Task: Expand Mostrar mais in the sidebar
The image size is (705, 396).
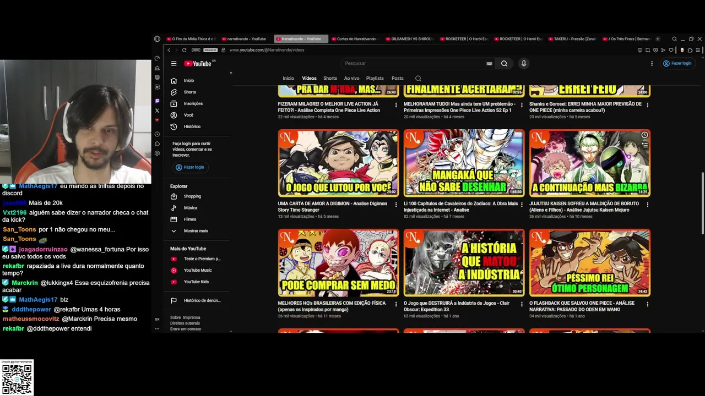Action: point(189,231)
